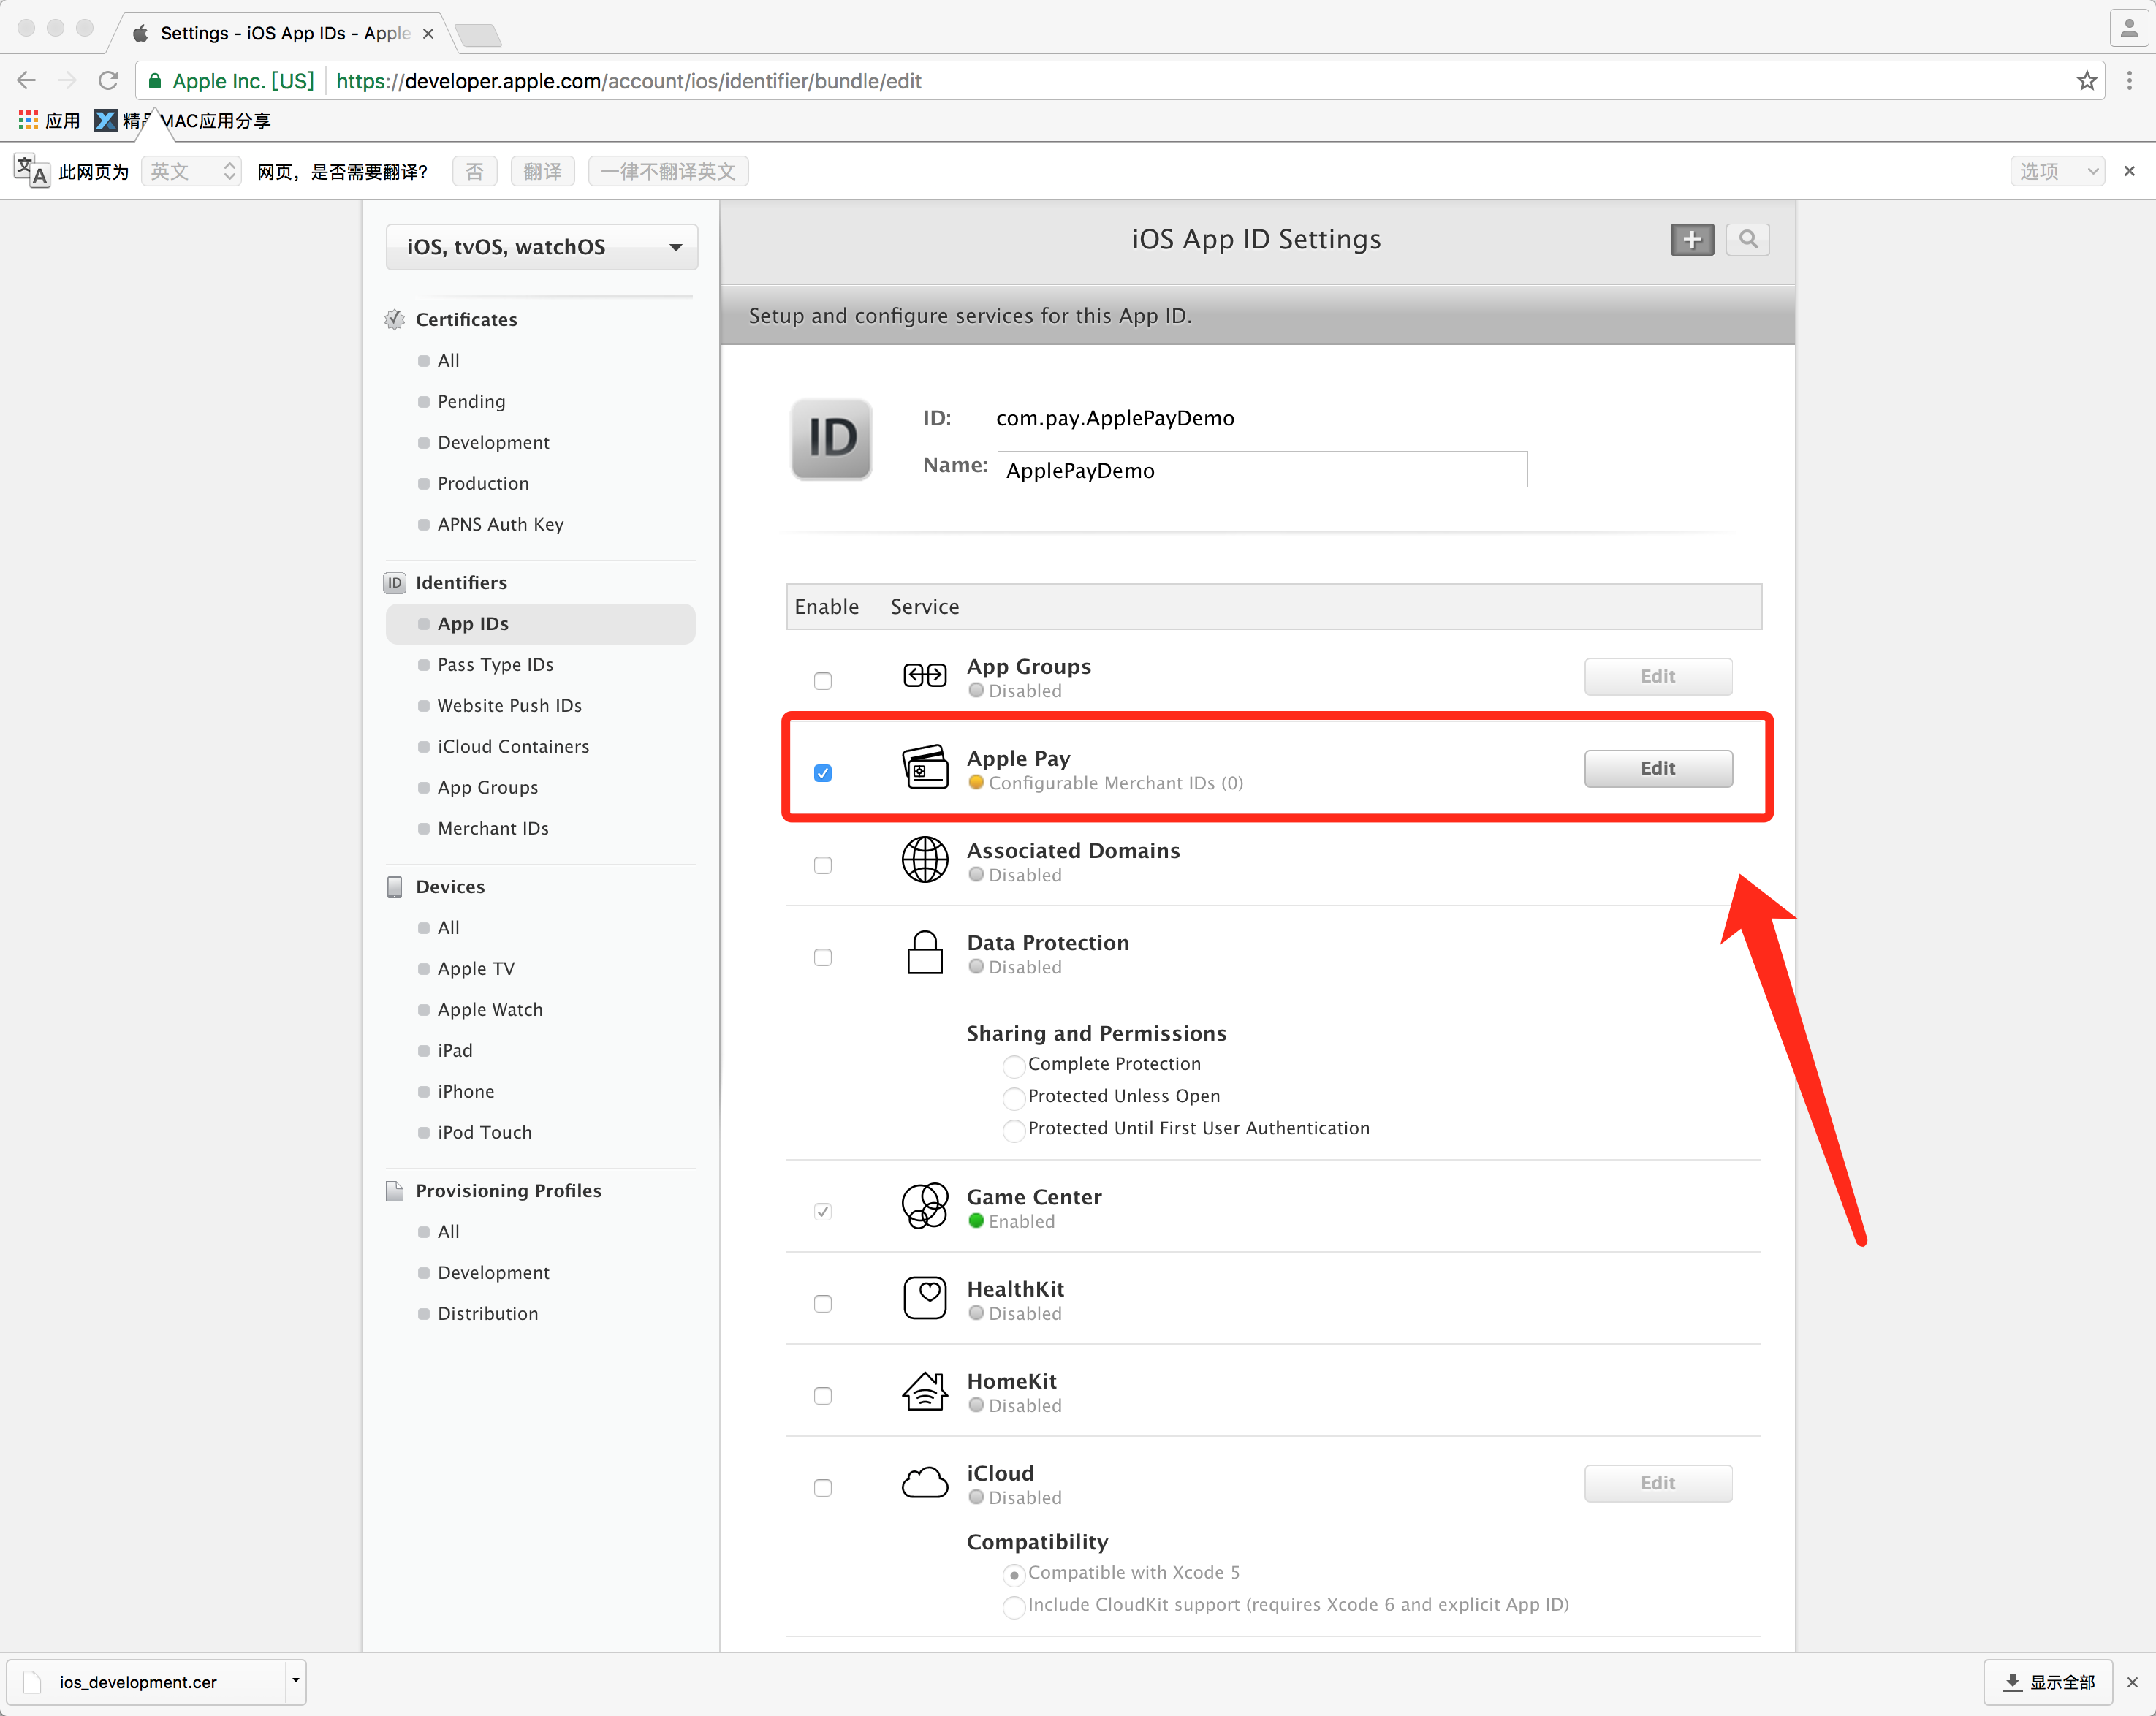Viewport: 2156px width, 1716px height.
Task: Click the HomeKit house icon
Action: (x=925, y=1391)
